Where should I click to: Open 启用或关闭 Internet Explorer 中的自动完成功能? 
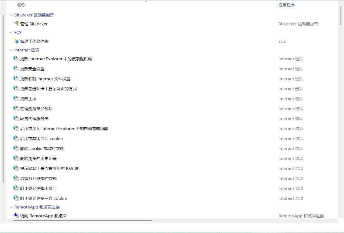coord(64,128)
